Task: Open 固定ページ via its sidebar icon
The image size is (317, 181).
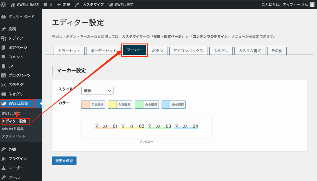Action: pos(3,47)
